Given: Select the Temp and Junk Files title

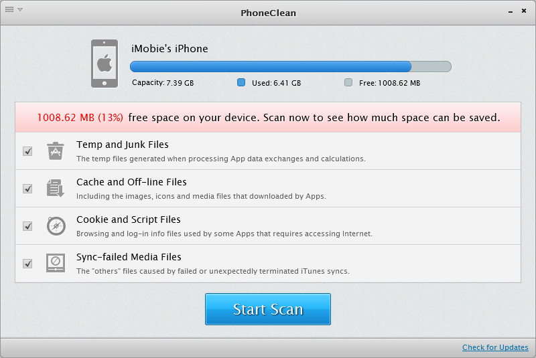Looking at the screenshot, I should pyautogui.click(x=123, y=145).
